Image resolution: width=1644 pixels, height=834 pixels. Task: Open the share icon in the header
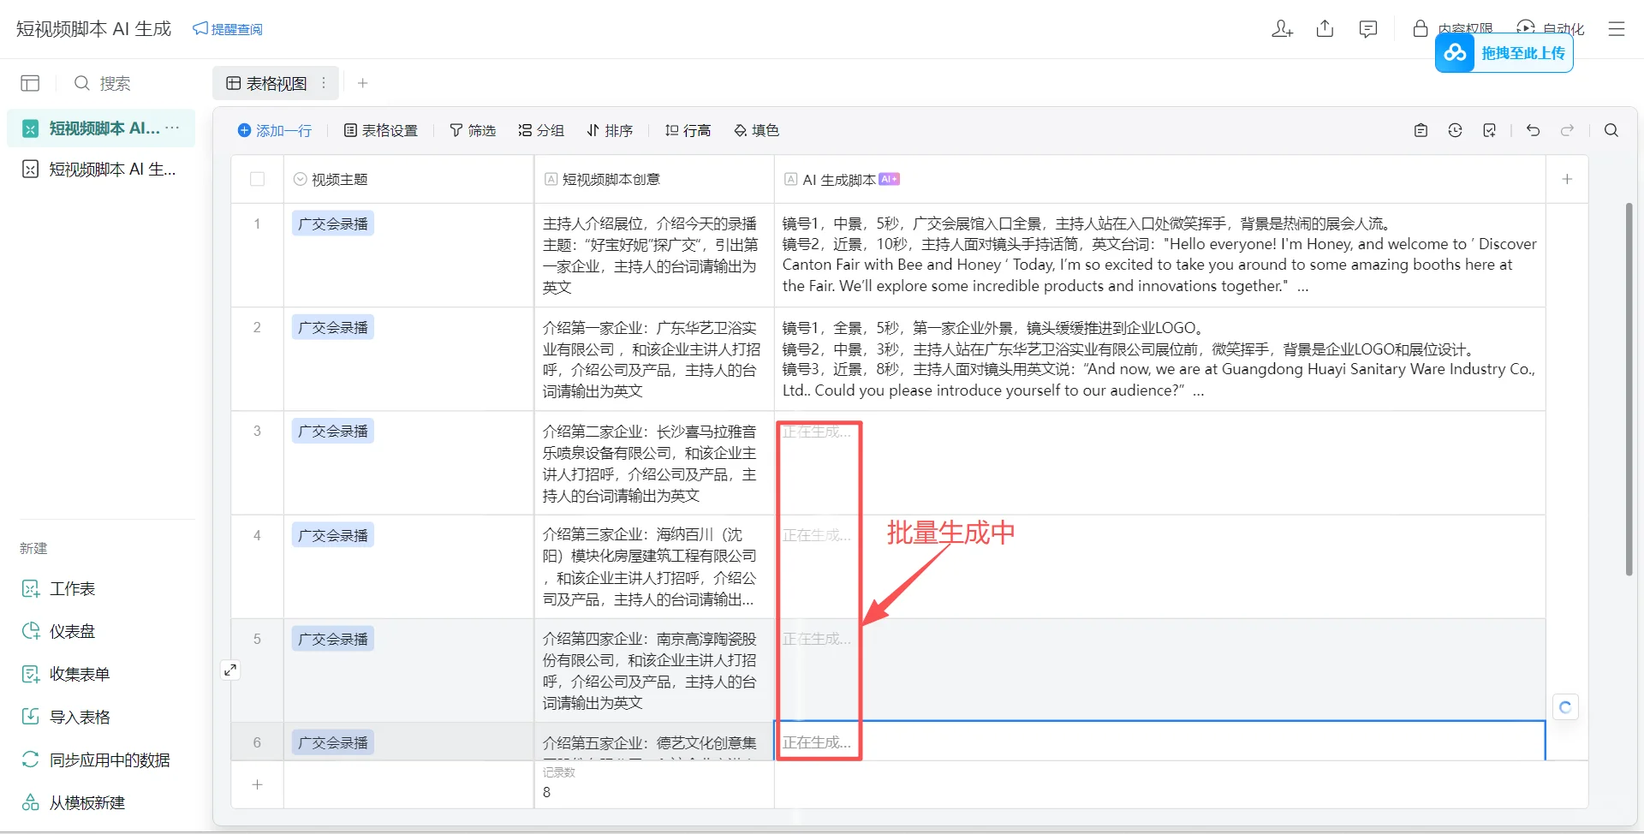click(x=1325, y=28)
